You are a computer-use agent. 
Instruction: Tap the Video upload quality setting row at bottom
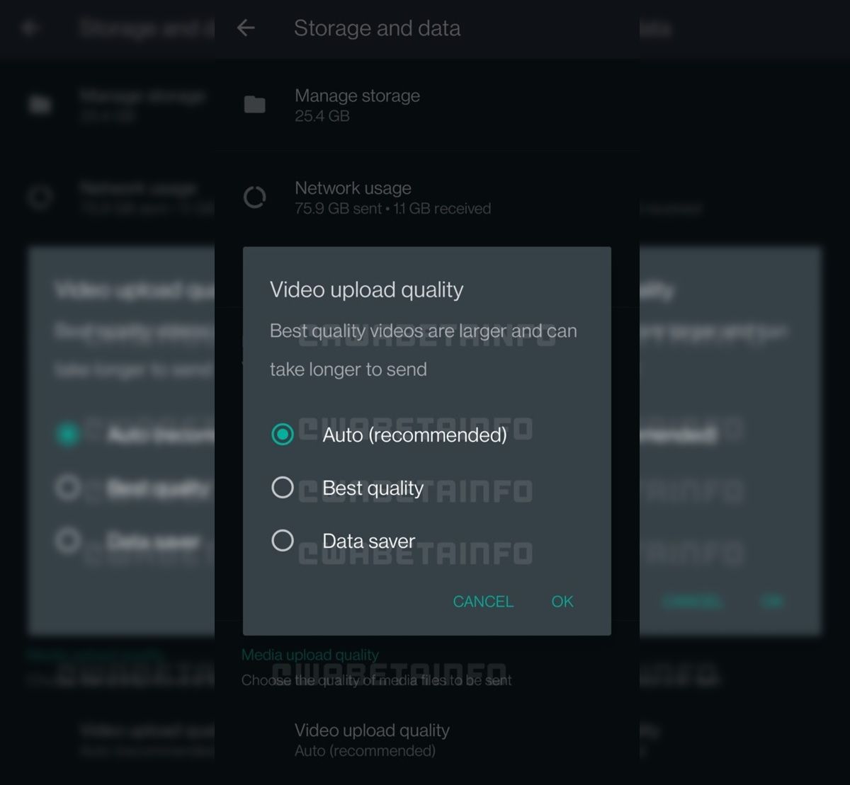coord(372,740)
